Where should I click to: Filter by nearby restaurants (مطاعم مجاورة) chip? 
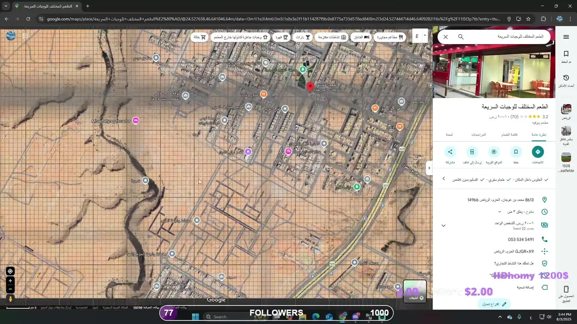click(389, 37)
